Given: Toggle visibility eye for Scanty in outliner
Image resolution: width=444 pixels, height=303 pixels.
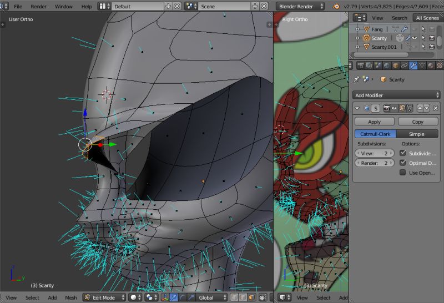Looking at the screenshot, I should 415,38.
